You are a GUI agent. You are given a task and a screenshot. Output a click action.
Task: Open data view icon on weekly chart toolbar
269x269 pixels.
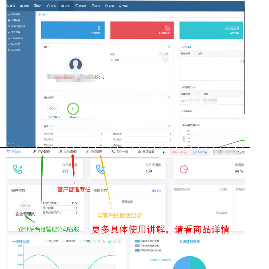coord(99,242)
